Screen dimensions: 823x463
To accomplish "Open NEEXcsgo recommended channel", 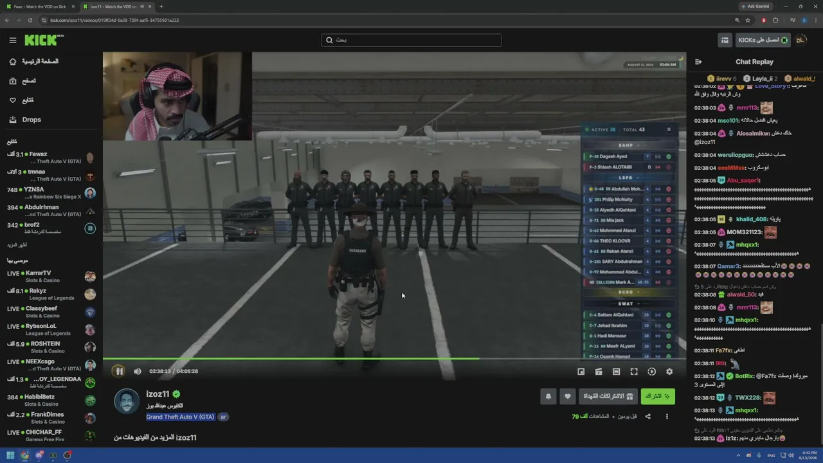I will (x=51, y=365).
